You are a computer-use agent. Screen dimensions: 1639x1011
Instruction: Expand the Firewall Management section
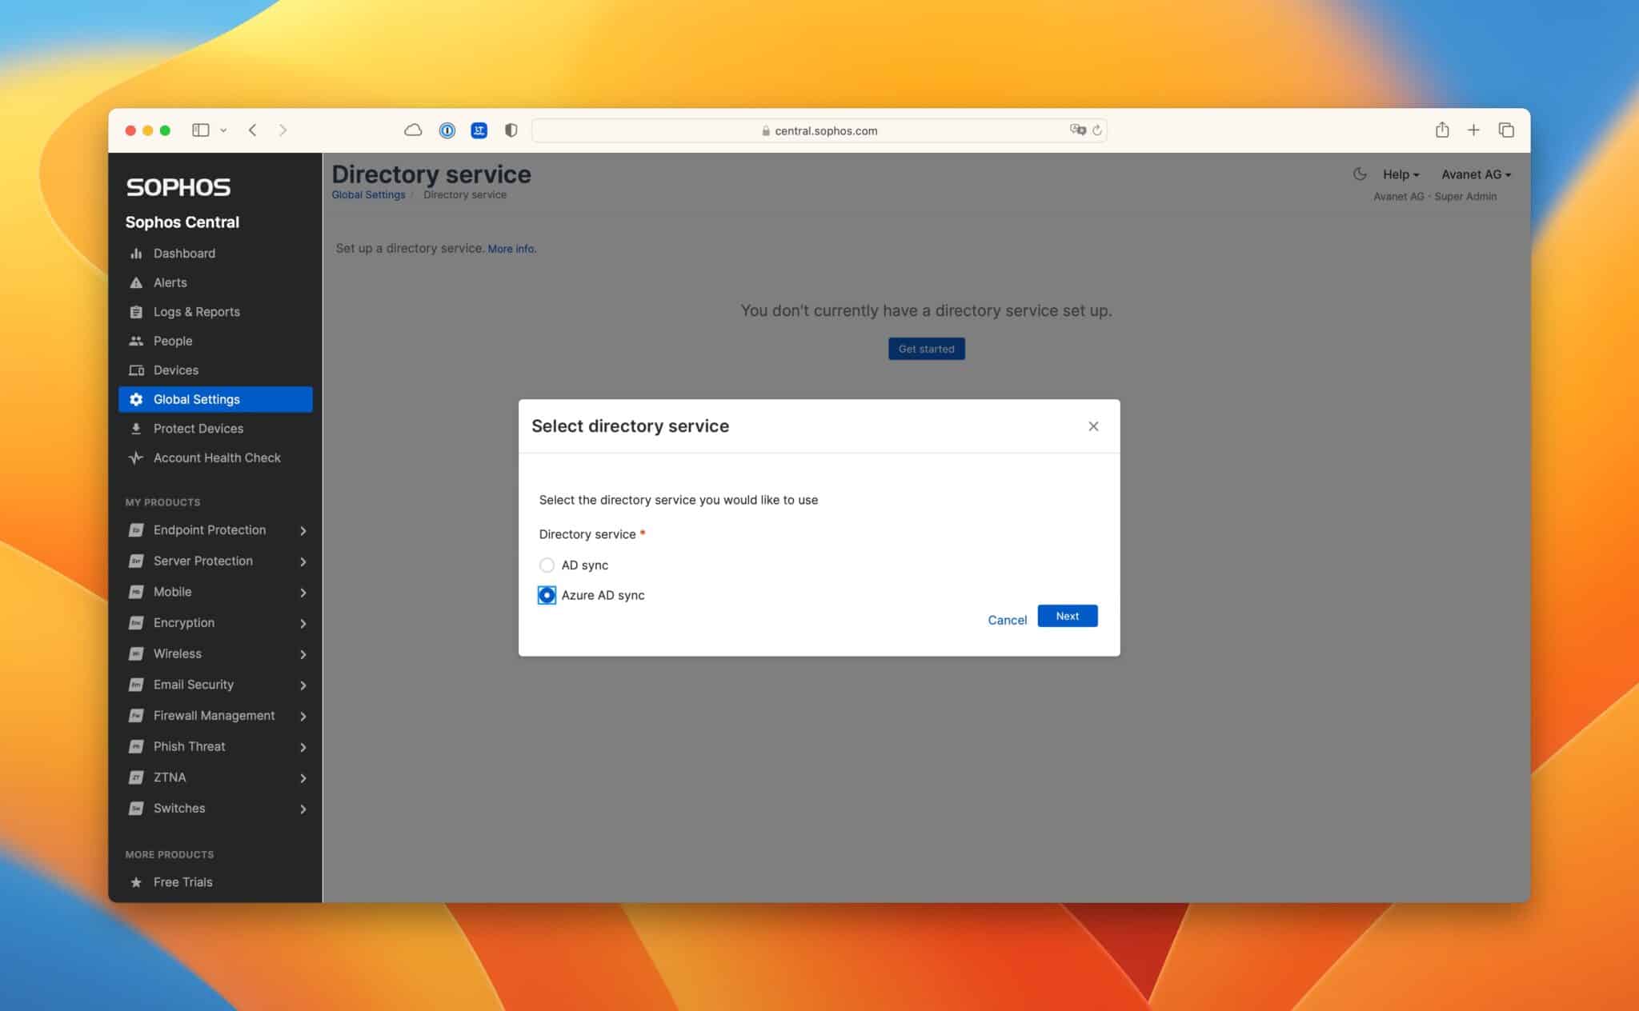point(214,715)
